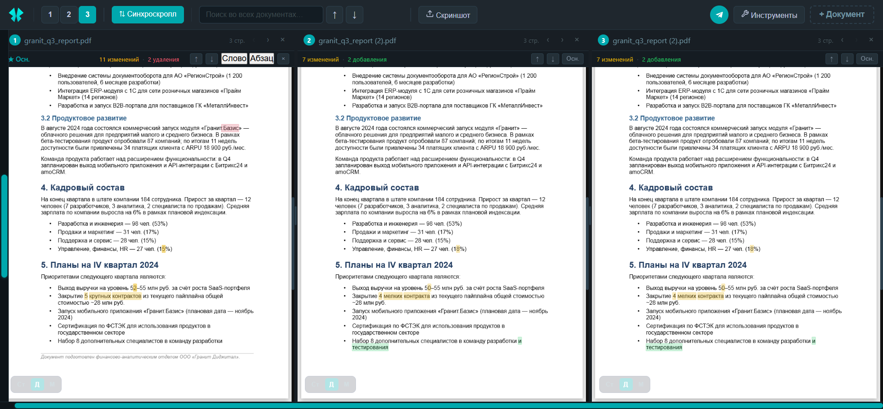Click the small × next to Абзац
This screenshot has height=409, width=883.
pos(283,59)
